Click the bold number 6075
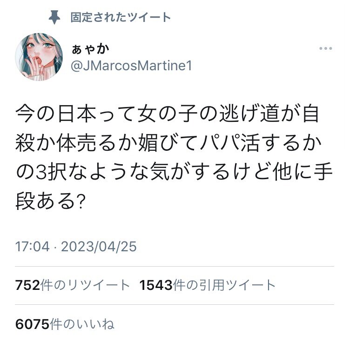Screen dimensions: 349x342 32,324
